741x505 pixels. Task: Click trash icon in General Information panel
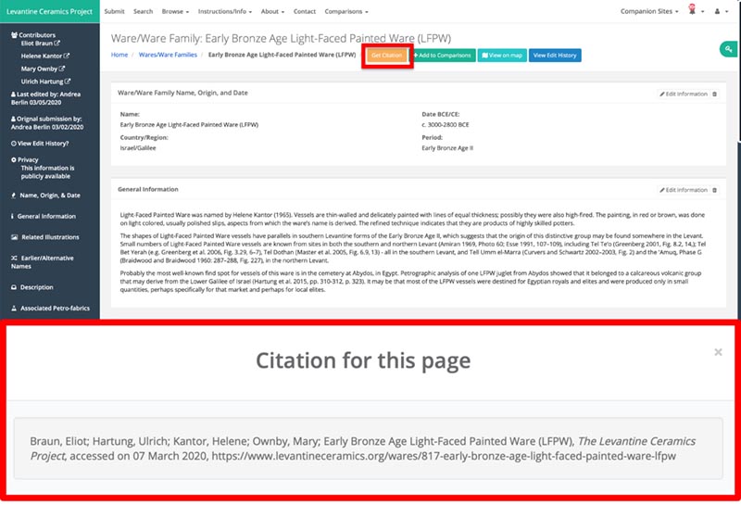(x=714, y=190)
